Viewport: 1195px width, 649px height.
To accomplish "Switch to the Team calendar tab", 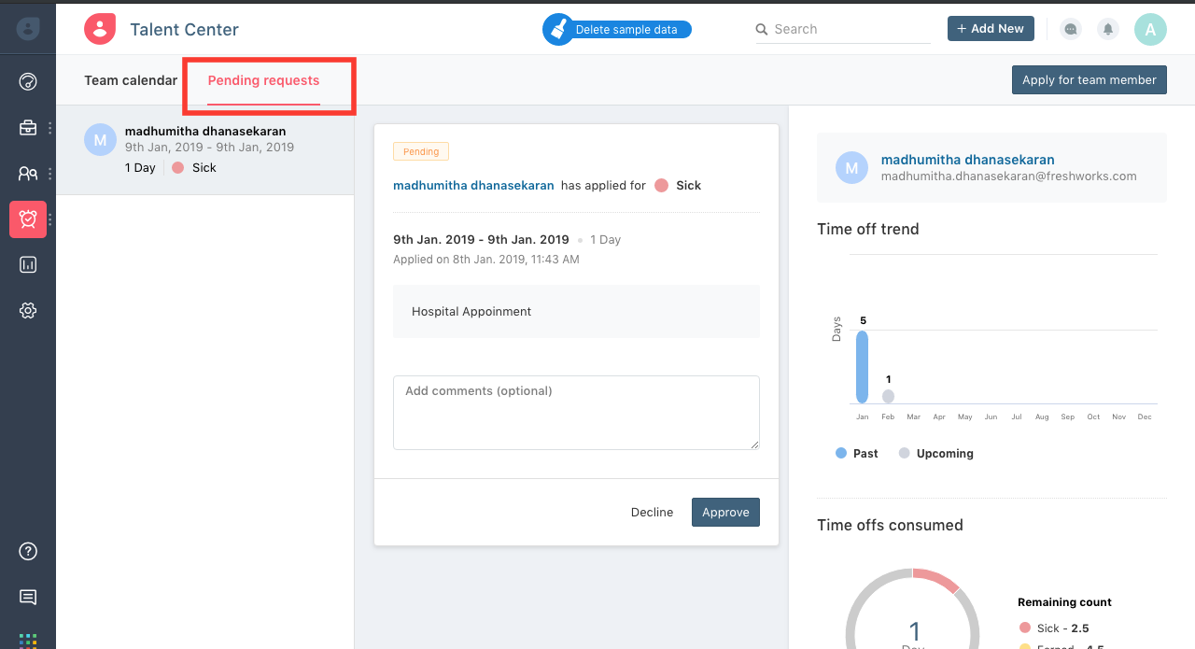I will point(130,80).
